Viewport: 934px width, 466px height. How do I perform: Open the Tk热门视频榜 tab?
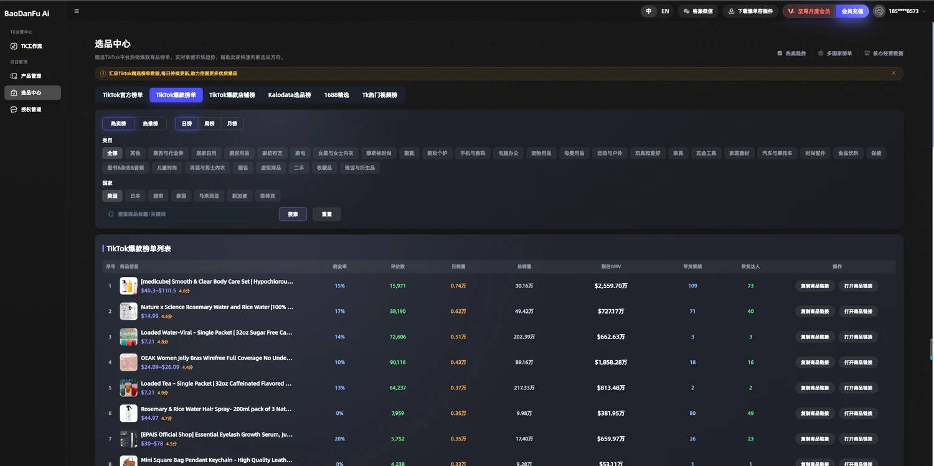pyautogui.click(x=380, y=95)
